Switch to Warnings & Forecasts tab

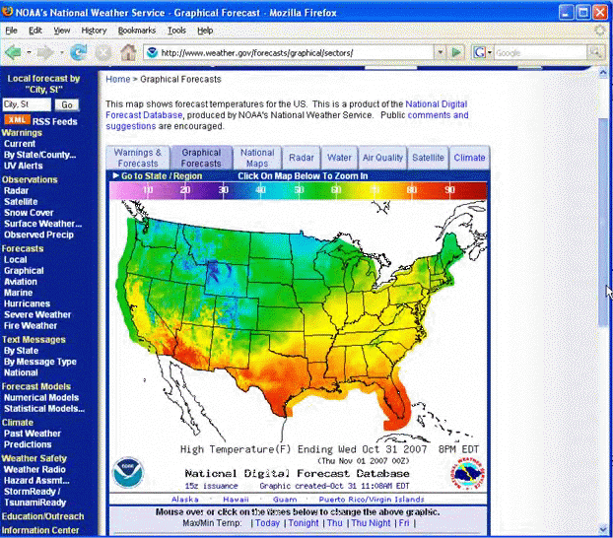pyautogui.click(x=138, y=158)
